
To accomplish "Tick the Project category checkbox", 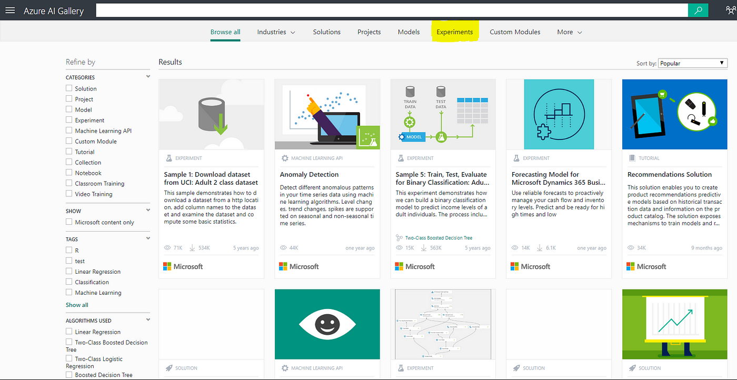I will [69, 99].
